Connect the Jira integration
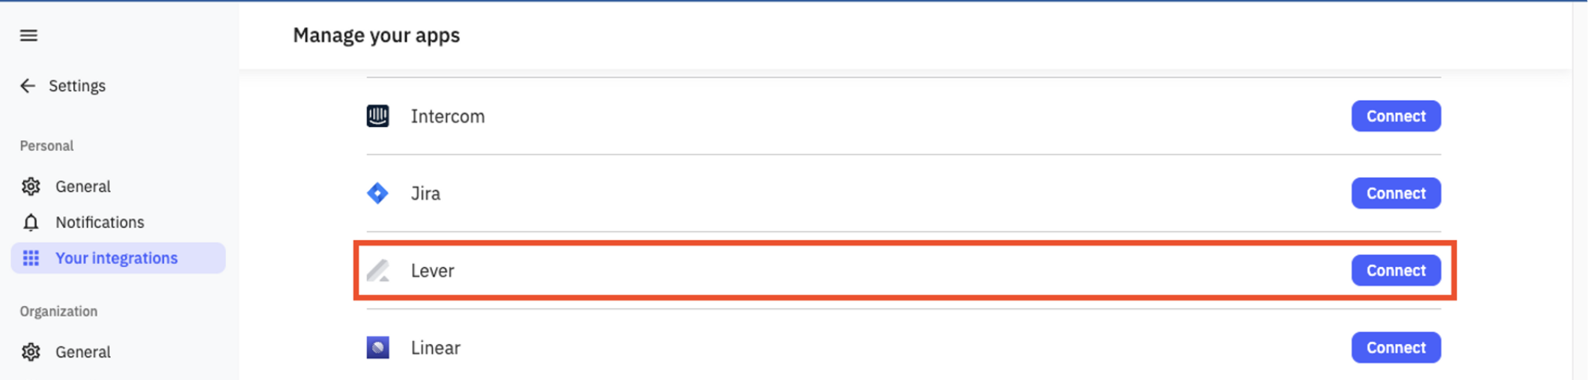1589x380 pixels. [x=1395, y=193]
